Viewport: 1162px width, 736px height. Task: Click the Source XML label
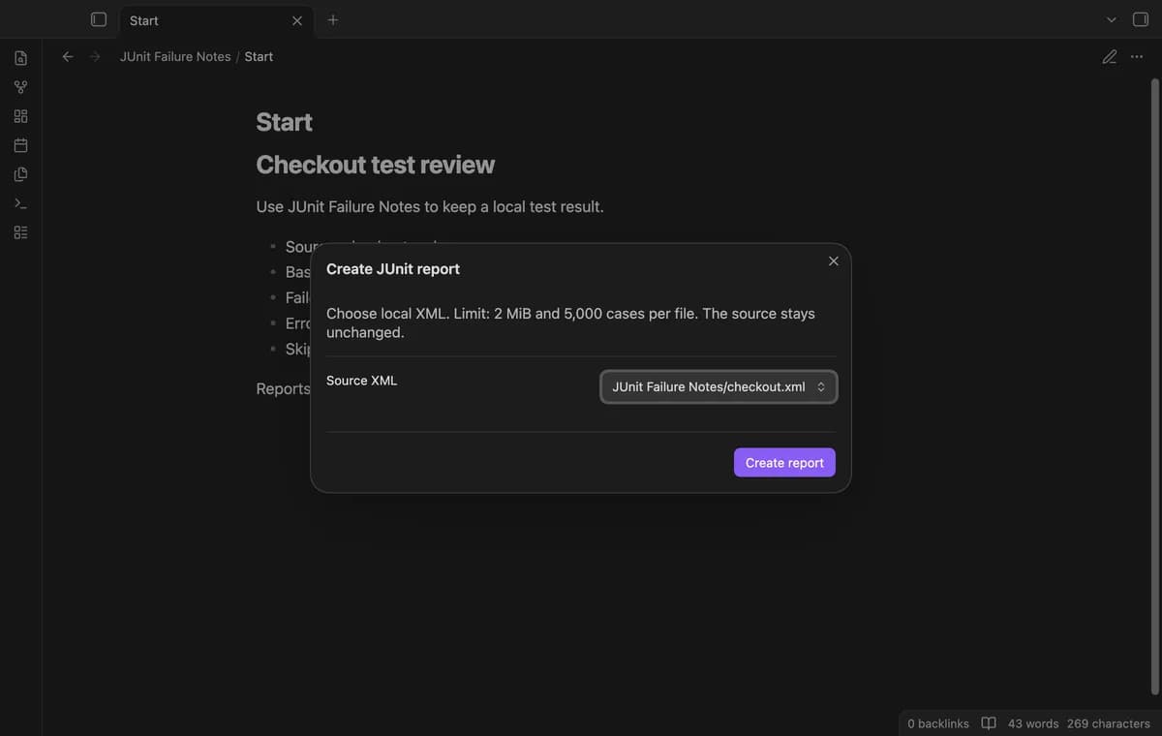click(x=361, y=381)
